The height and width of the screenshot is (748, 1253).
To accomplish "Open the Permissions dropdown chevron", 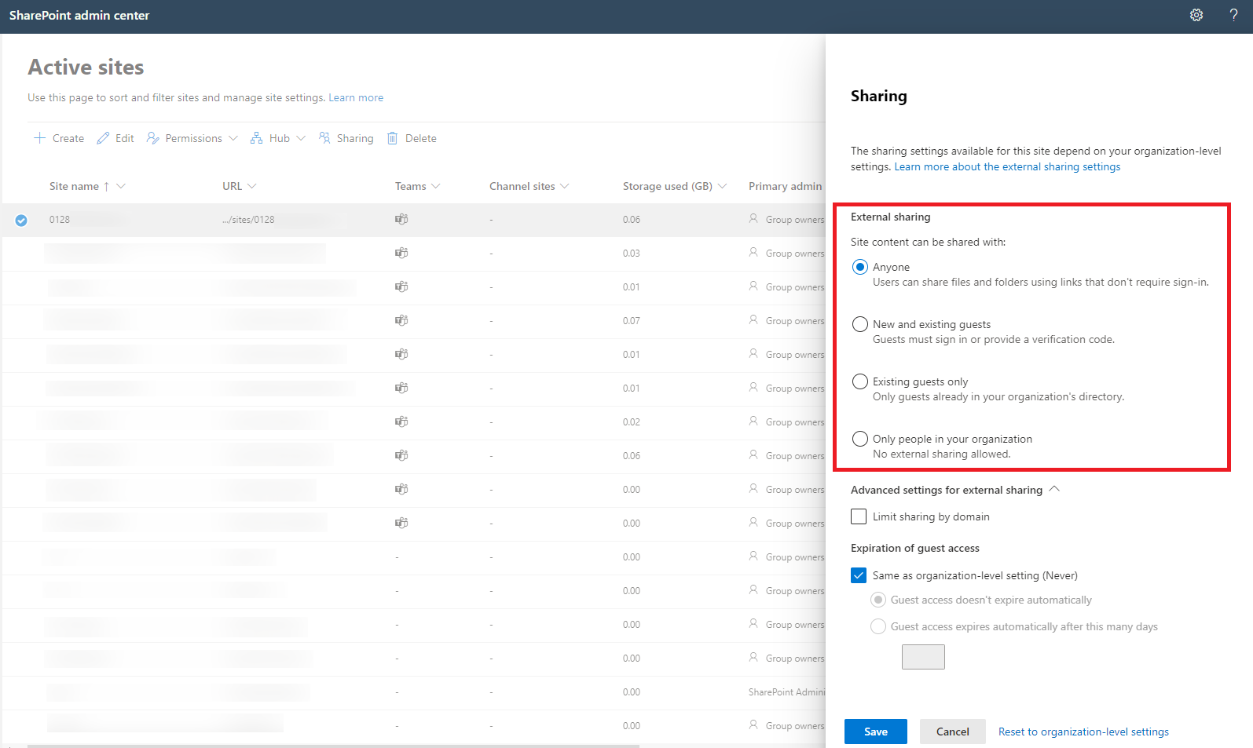I will [x=233, y=138].
